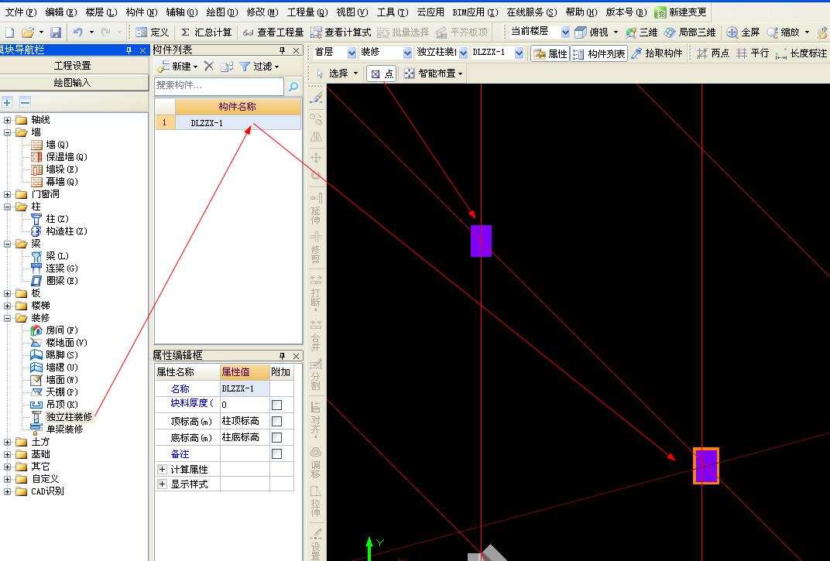Activate 局部三维 view

coord(689,32)
